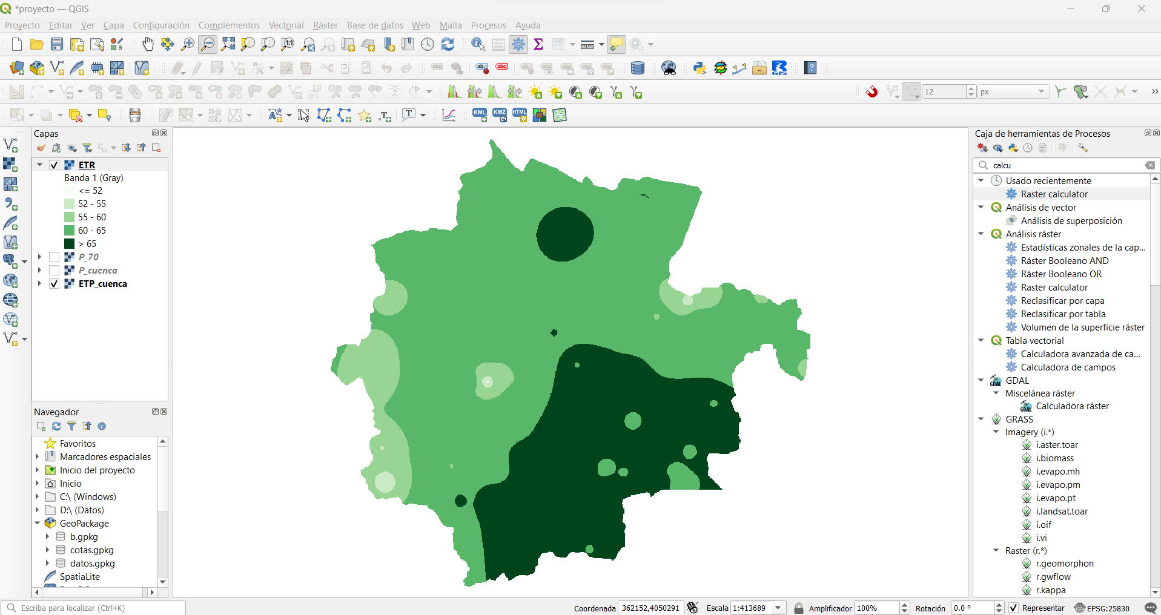The width and height of the screenshot is (1161, 615).
Task: Select the Pan Map tool
Action: 147,44
